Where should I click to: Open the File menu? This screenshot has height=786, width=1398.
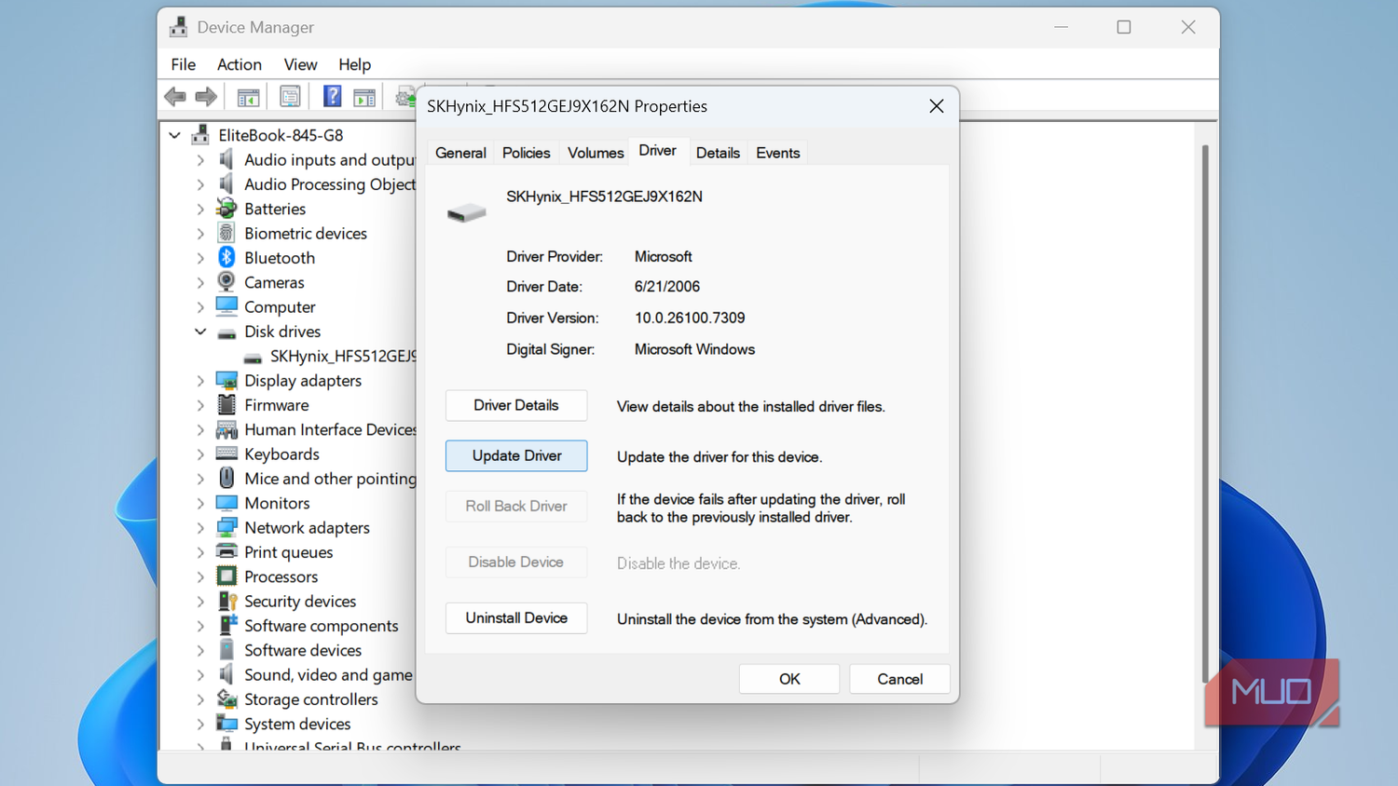[184, 64]
